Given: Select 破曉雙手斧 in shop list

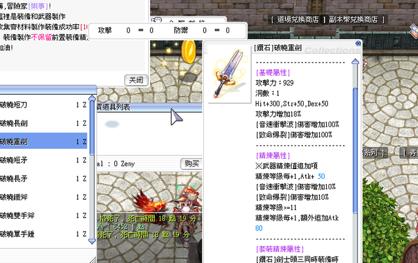Looking at the screenshot, I should pyautogui.click(x=44, y=215).
